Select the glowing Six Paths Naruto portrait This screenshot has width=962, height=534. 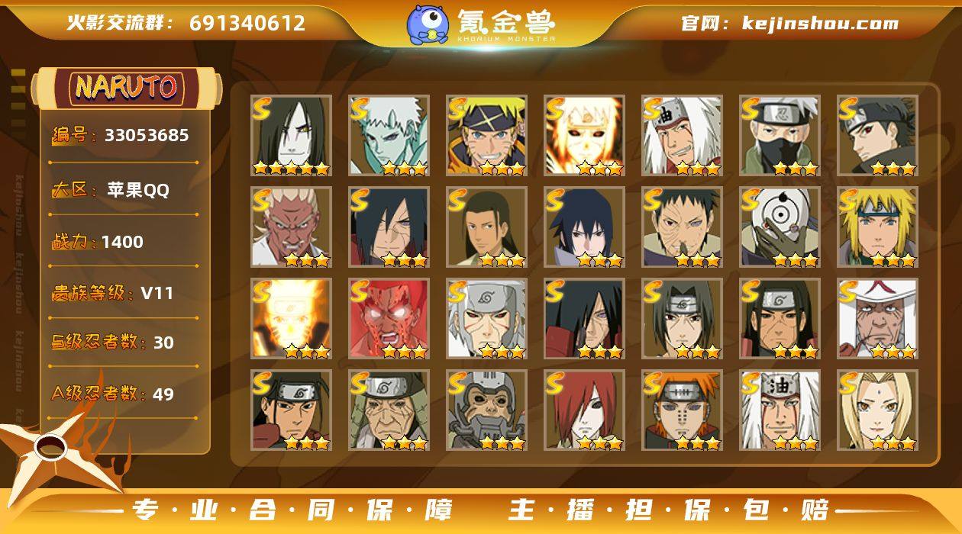point(584,135)
